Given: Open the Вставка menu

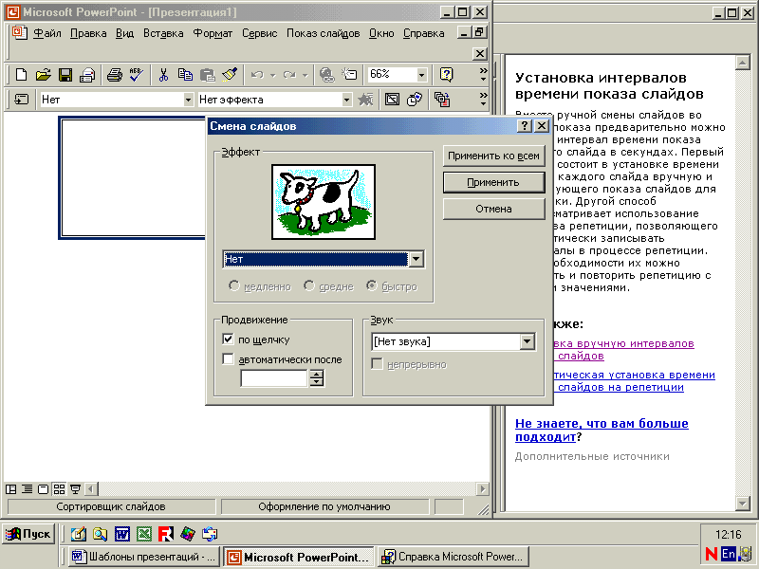Looking at the screenshot, I should coord(163,33).
